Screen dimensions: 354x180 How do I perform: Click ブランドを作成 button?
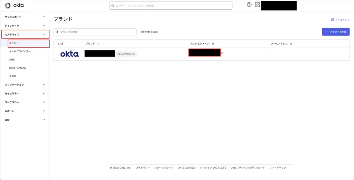tap(336, 32)
